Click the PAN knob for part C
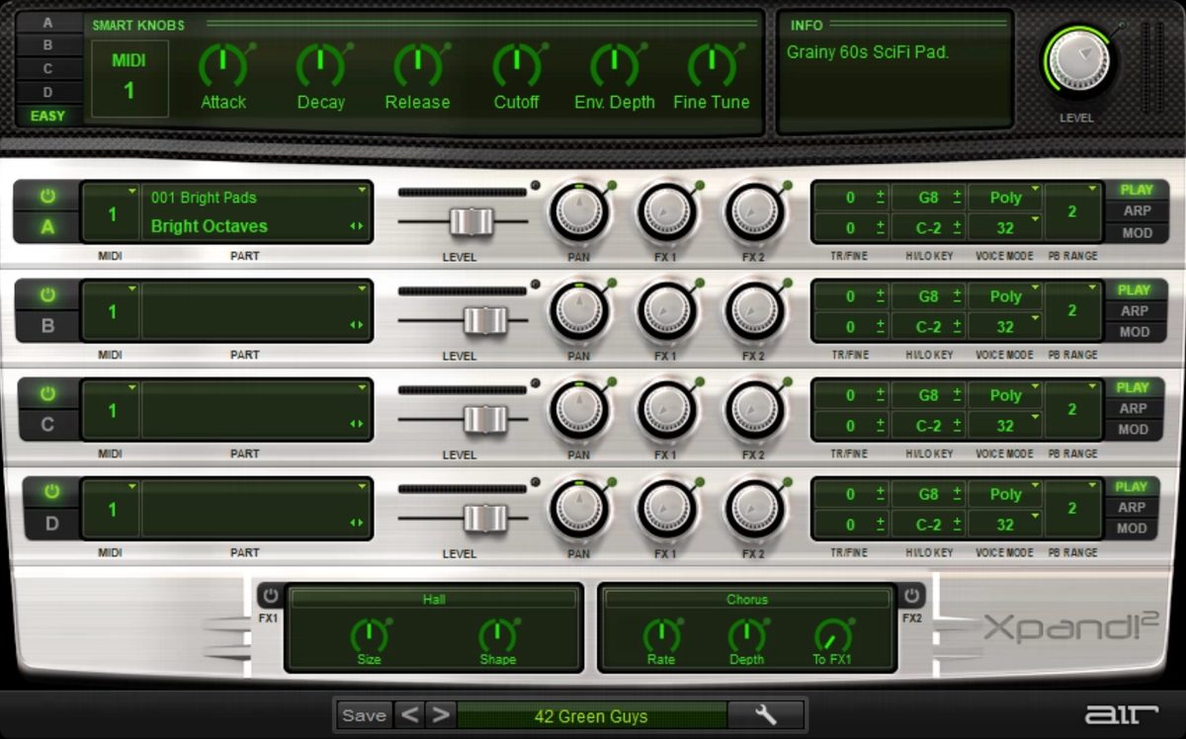 579,410
